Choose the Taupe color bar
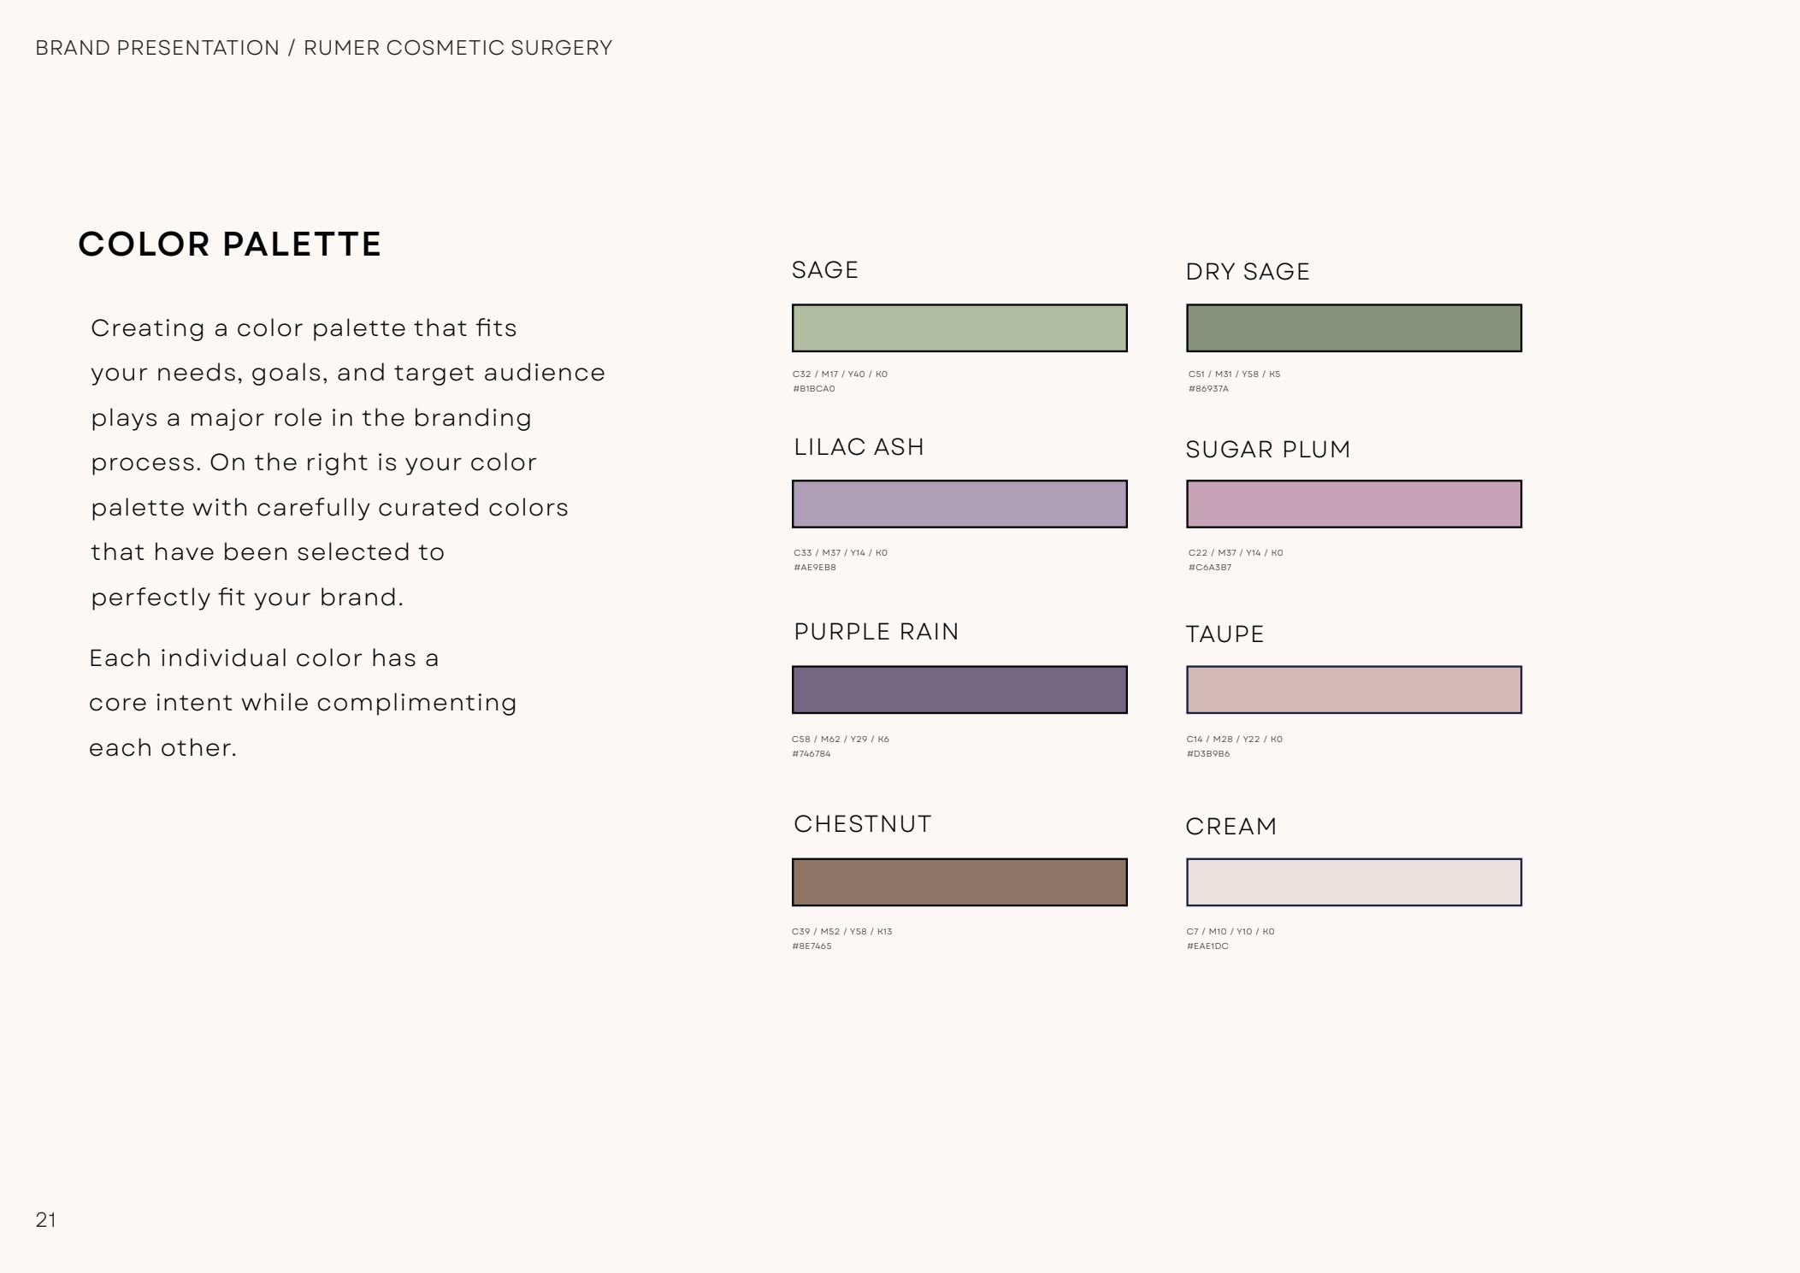Screen dimensions: 1800x1273 (x=1354, y=689)
